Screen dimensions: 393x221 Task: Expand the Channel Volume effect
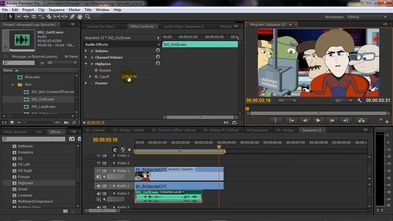tap(86, 57)
